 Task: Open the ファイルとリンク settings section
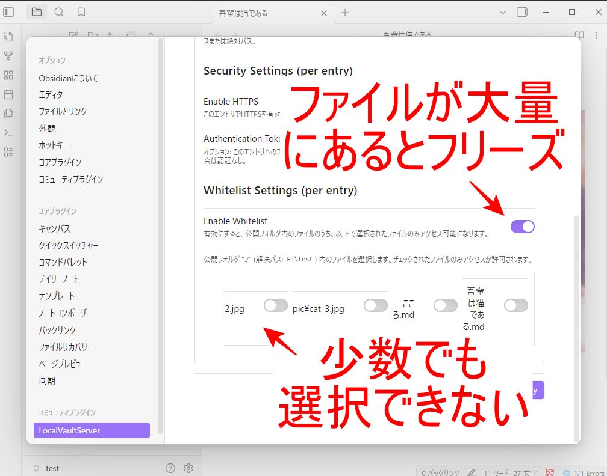(63, 111)
